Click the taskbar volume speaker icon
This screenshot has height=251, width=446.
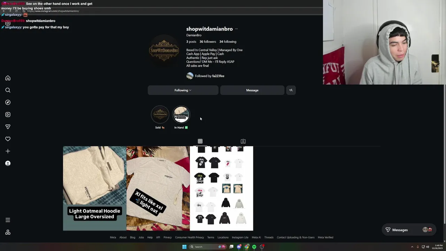pyautogui.click(x=428, y=247)
